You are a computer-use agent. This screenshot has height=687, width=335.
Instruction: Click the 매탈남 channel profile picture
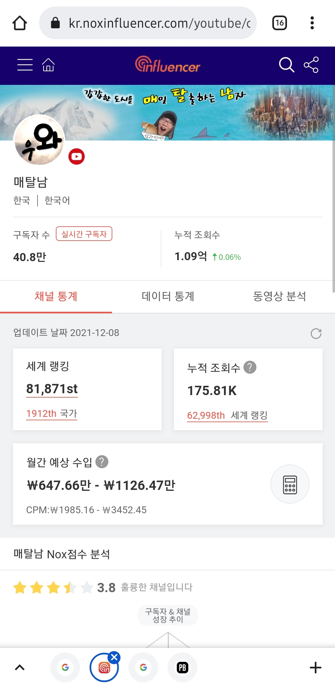click(39, 140)
